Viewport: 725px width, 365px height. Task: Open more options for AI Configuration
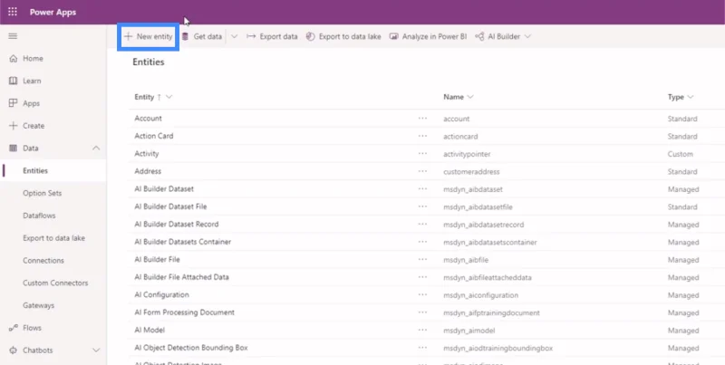[422, 294]
